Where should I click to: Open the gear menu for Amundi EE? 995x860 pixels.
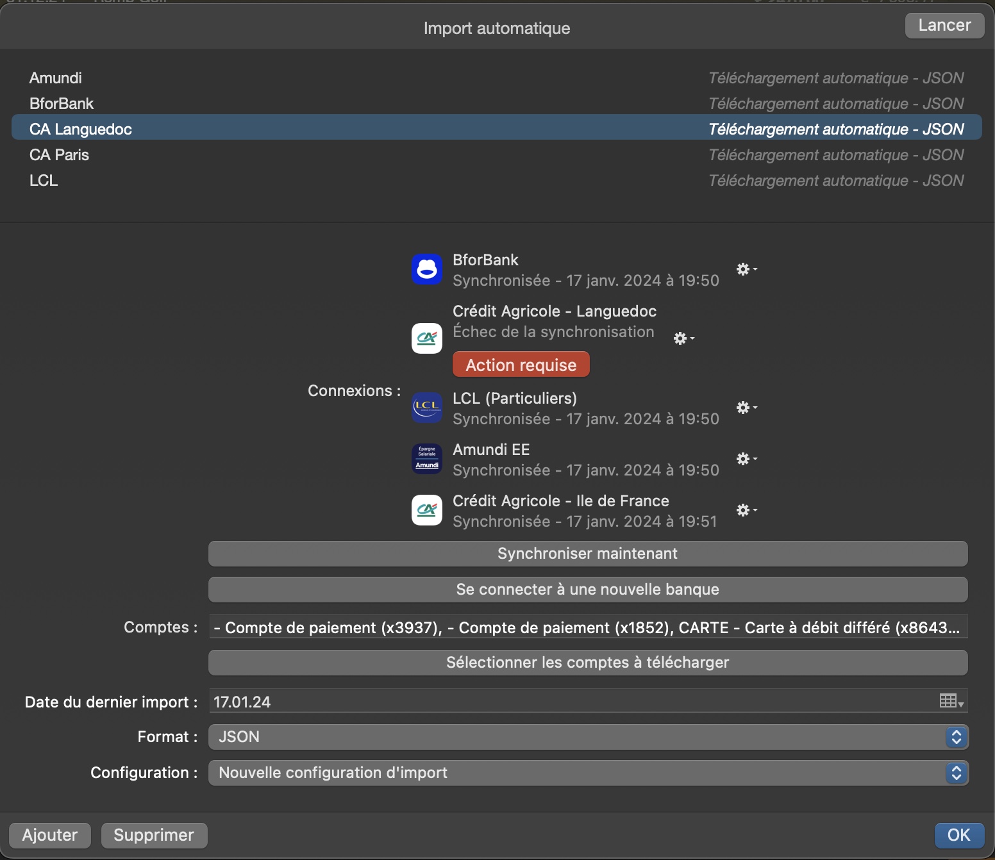pyautogui.click(x=747, y=459)
